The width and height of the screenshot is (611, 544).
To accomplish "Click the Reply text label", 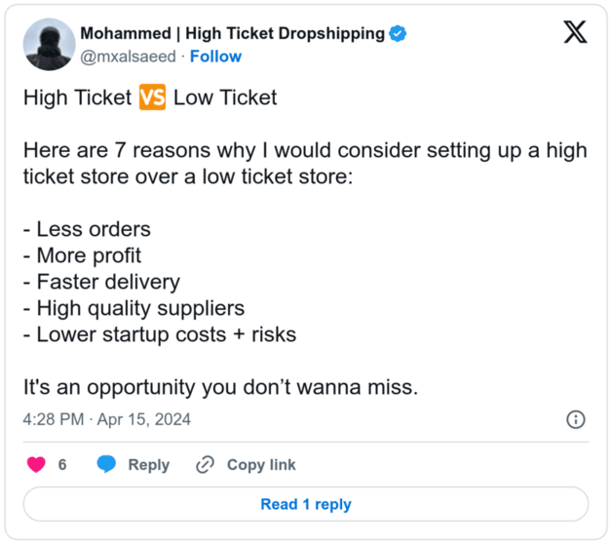I will pyautogui.click(x=148, y=465).
